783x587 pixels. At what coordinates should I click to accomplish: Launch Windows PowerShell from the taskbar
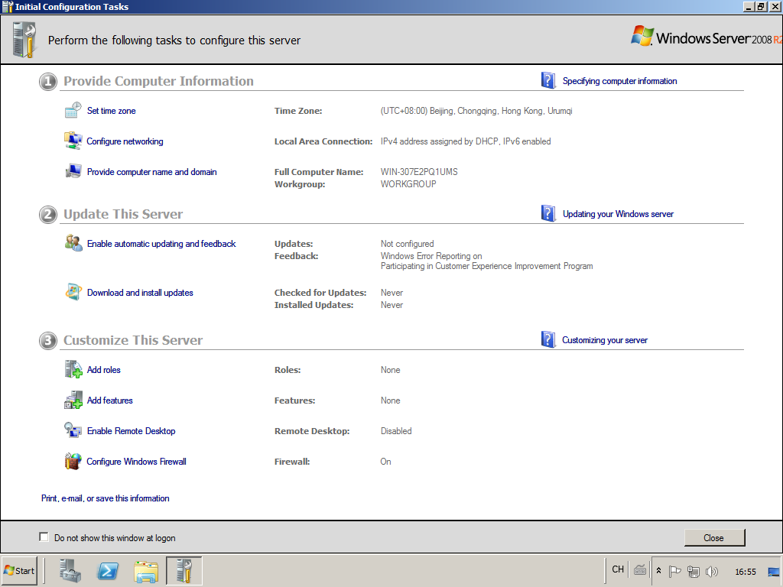(107, 571)
